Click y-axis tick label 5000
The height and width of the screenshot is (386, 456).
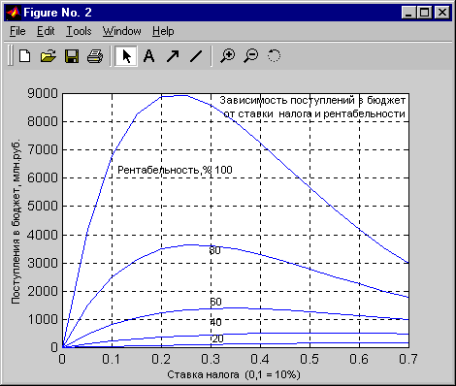coord(43,206)
